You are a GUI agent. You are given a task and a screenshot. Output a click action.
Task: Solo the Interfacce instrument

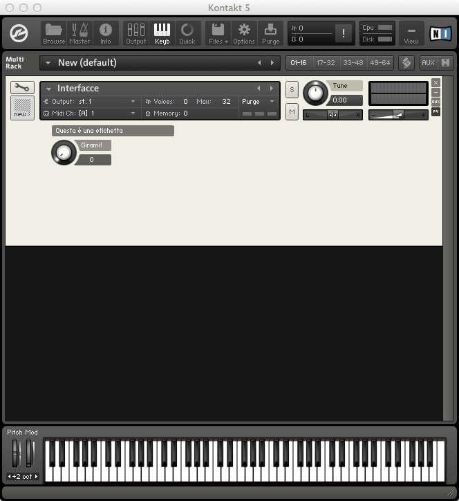(x=292, y=89)
